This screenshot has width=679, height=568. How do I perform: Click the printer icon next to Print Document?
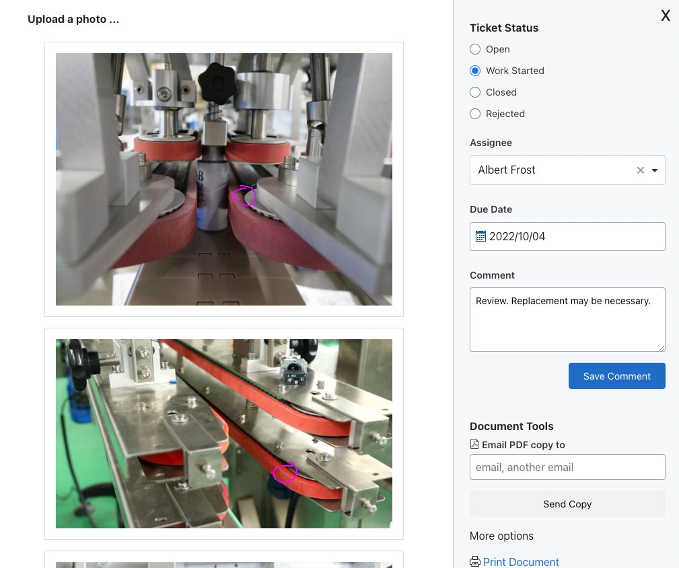475,561
